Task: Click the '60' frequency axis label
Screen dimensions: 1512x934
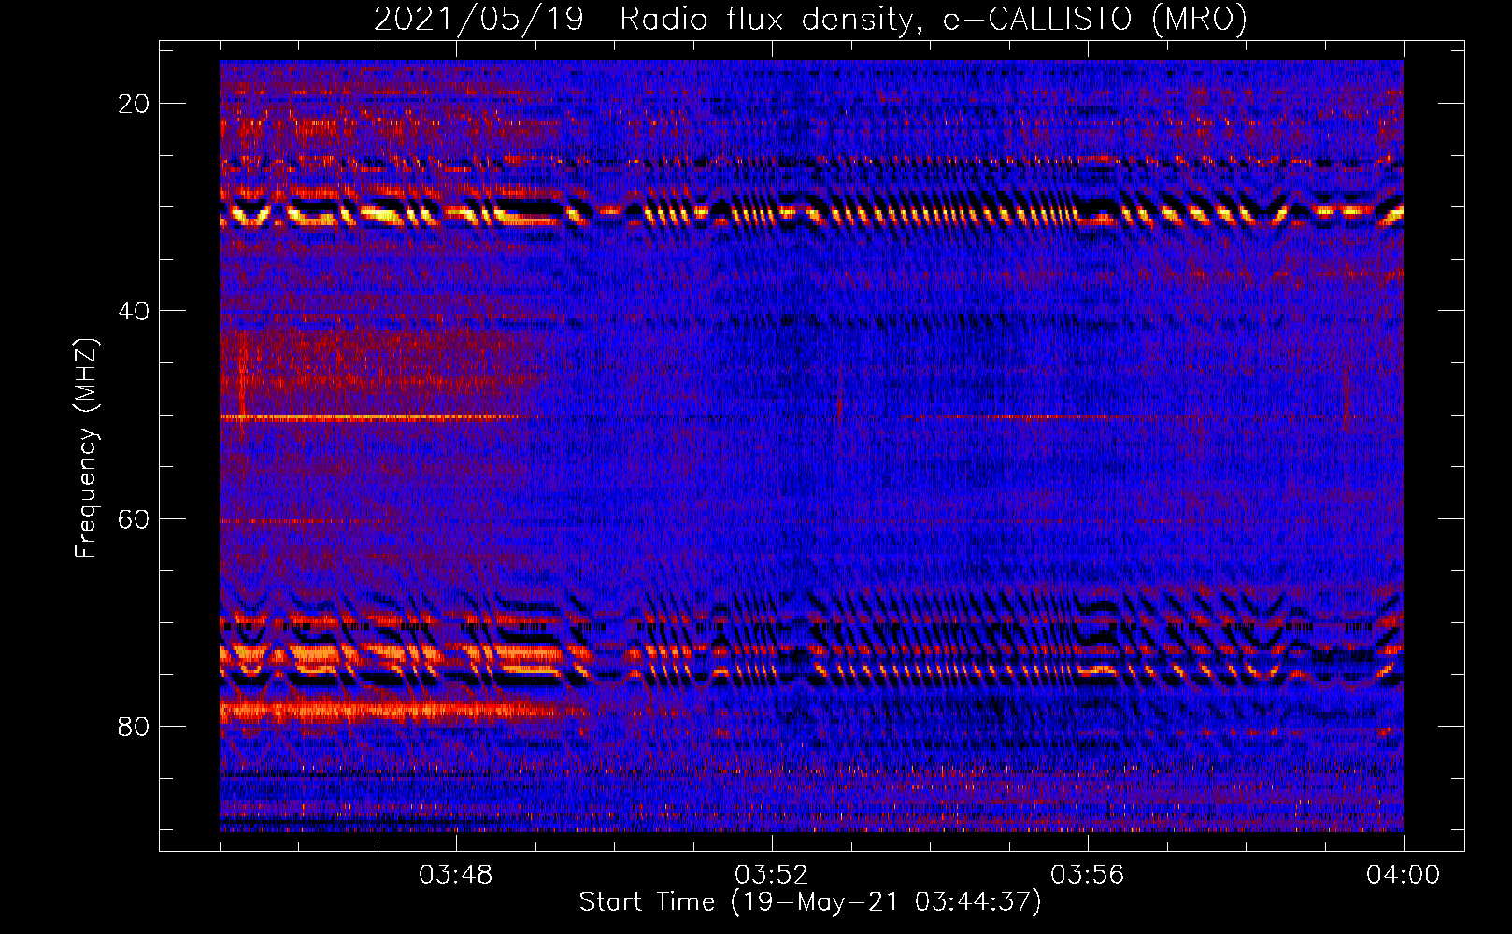Action: click(135, 518)
